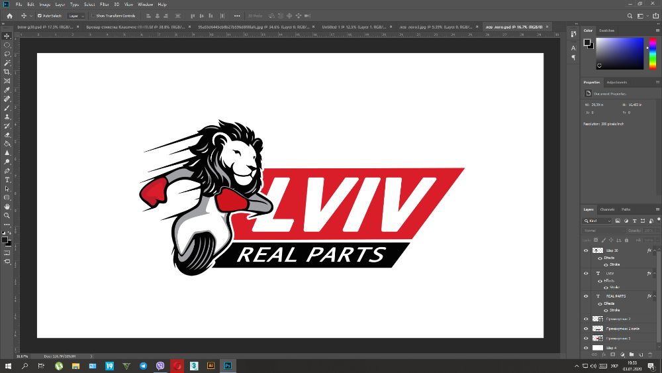Select the Sharpen tool

coord(7,152)
